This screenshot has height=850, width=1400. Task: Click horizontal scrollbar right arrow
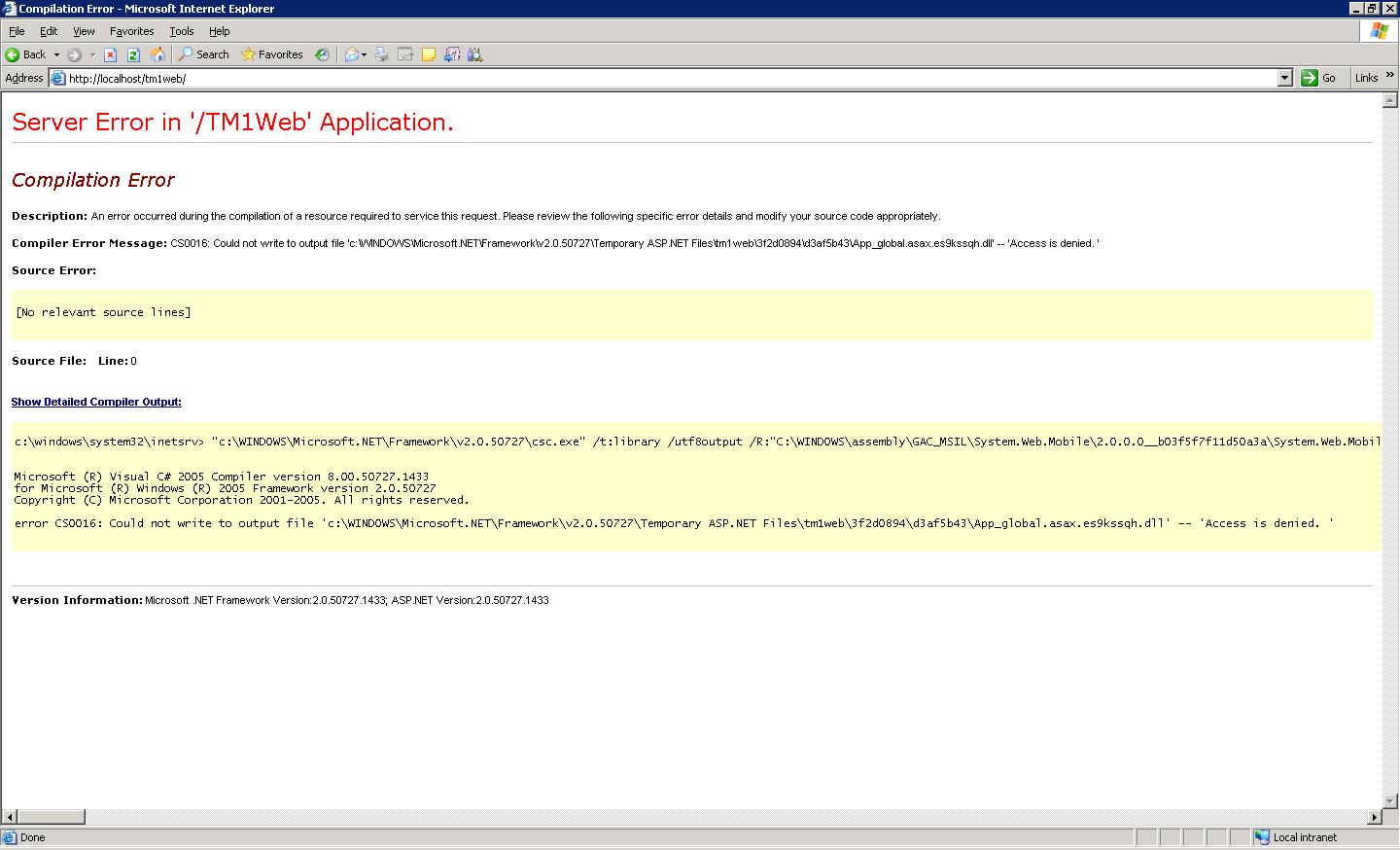(1375, 817)
